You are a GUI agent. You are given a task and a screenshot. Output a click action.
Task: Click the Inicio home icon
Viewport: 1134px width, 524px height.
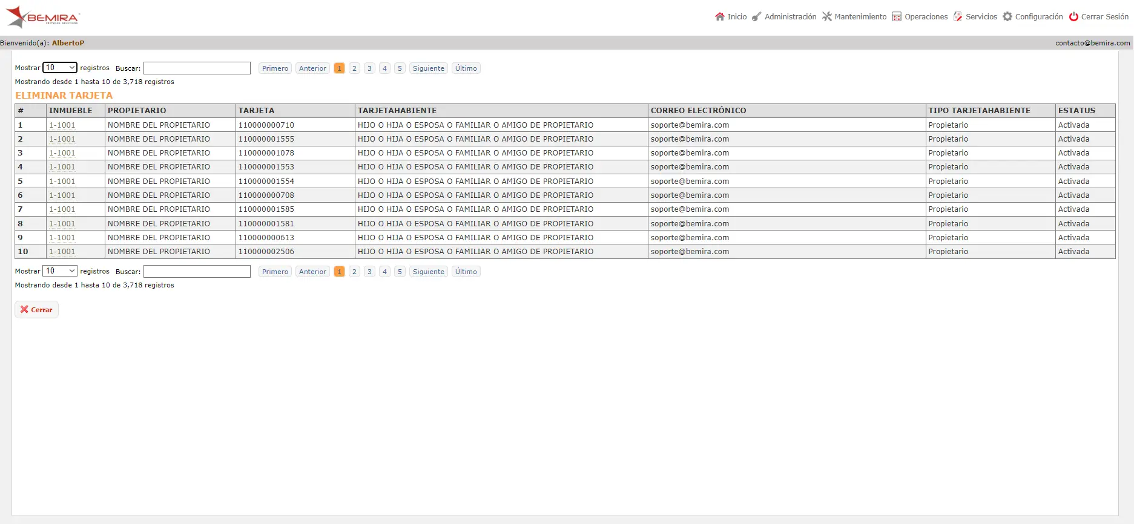tap(720, 17)
